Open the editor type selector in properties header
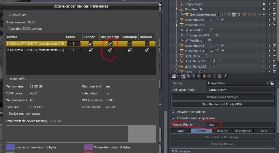The height and width of the screenshot is (153, 279). click(x=175, y=76)
